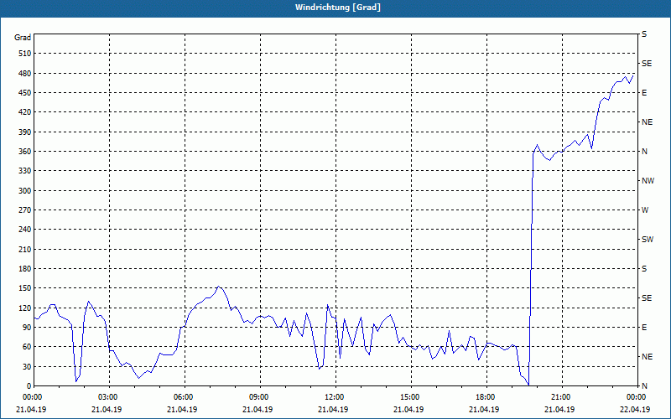The image size is (671, 419).
Task: Select the 150 degree axis label
Action: 24,287
